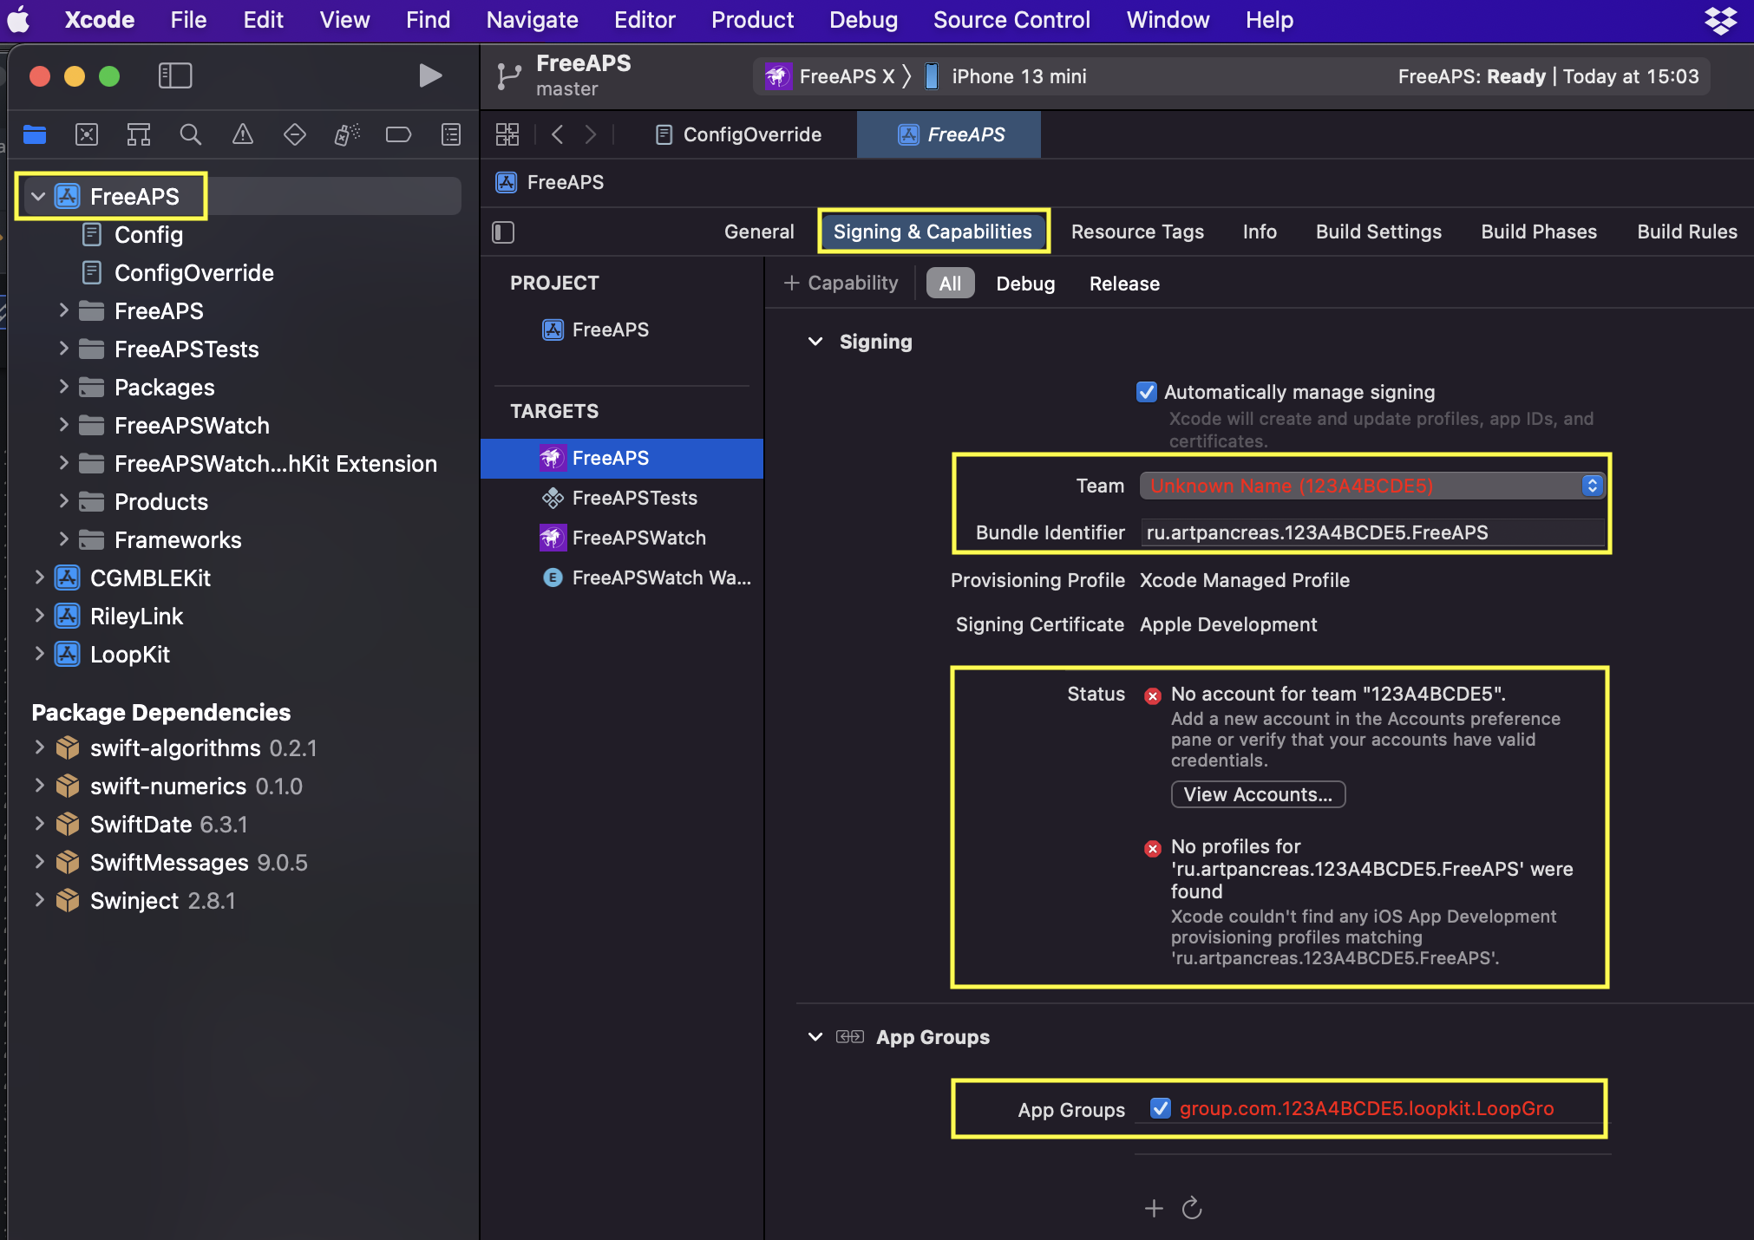The width and height of the screenshot is (1754, 1240).
Task: Open the Debug navigator spray icon
Action: click(347, 134)
